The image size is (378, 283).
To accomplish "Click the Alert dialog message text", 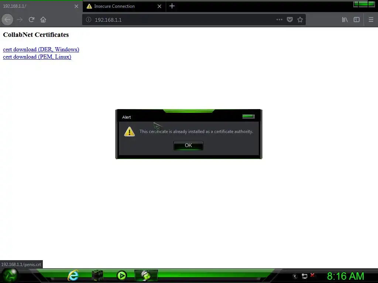I will click(196, 132).
